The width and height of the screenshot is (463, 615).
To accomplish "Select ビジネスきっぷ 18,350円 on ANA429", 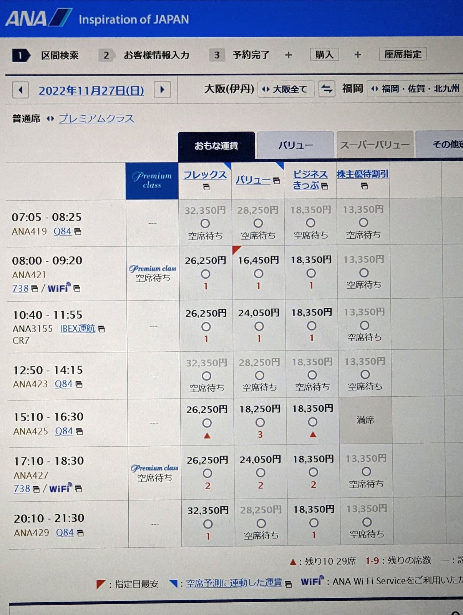I will coord(314,523).
